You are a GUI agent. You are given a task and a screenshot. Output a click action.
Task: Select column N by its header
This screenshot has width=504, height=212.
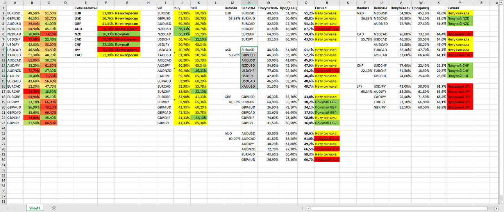(x=249, y=2)
